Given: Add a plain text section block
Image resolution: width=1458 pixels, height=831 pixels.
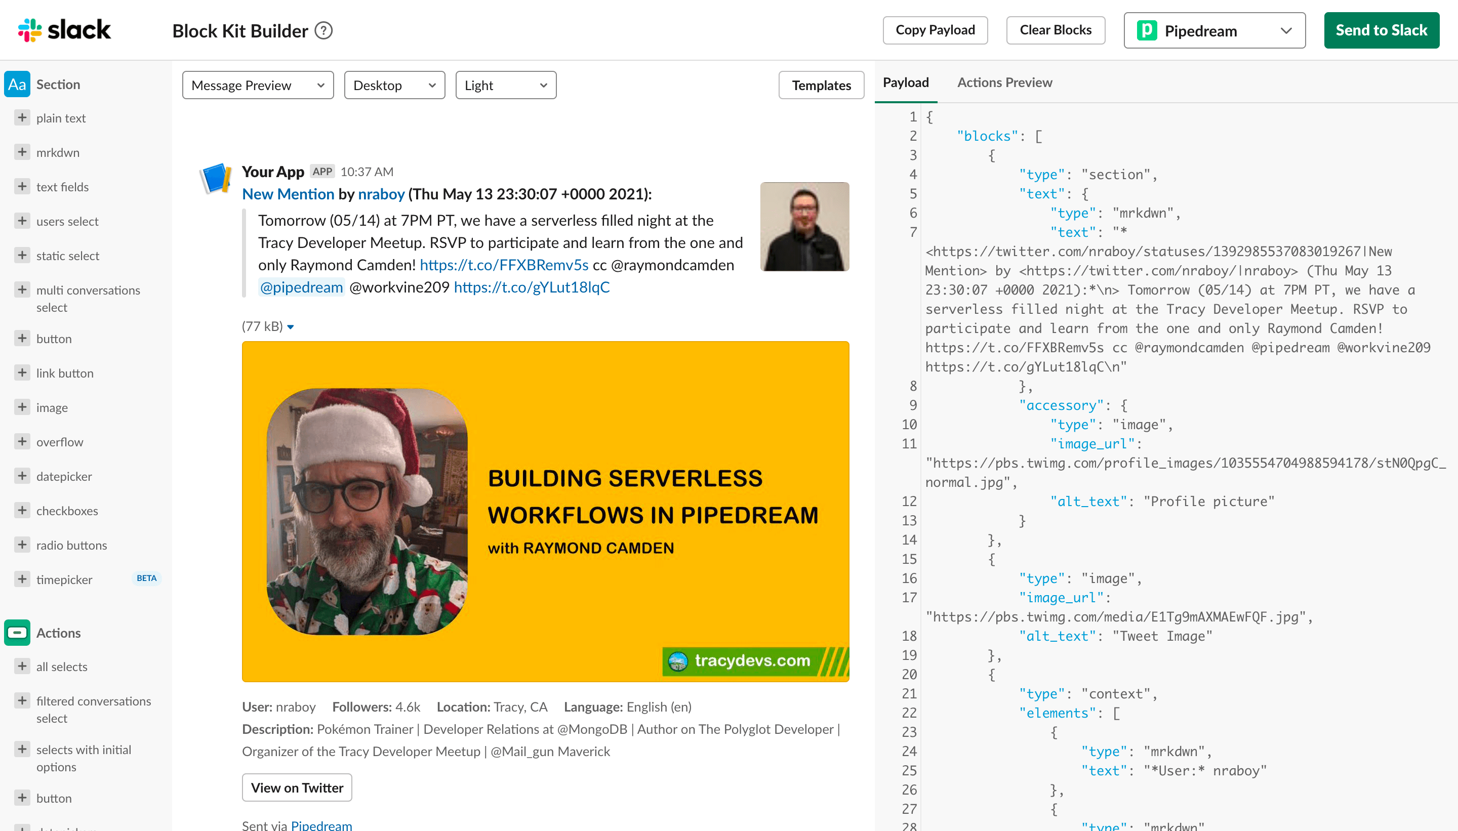Looking at the screenshot, I should pos(22,117).
